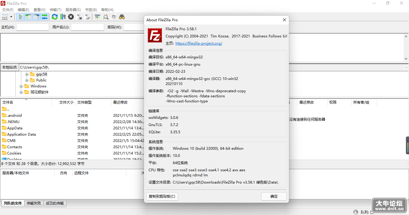Viewport: 409px width, 215px height.
Task: Open the directory listing filters dialog
Action: pos(98,17)
